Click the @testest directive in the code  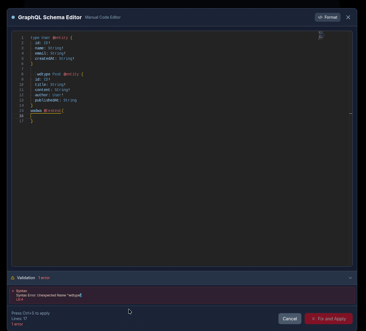(x=53, y=110)
